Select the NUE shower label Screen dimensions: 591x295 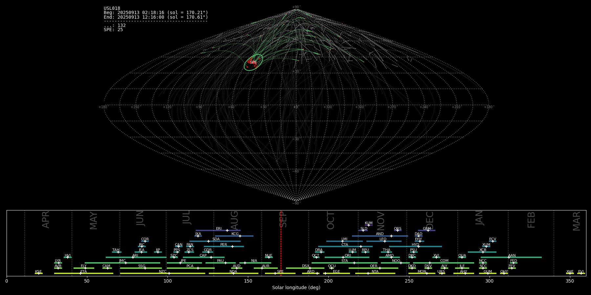click(x=269, y=256)
